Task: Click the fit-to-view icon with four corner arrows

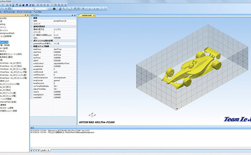Action: (52, 5)
